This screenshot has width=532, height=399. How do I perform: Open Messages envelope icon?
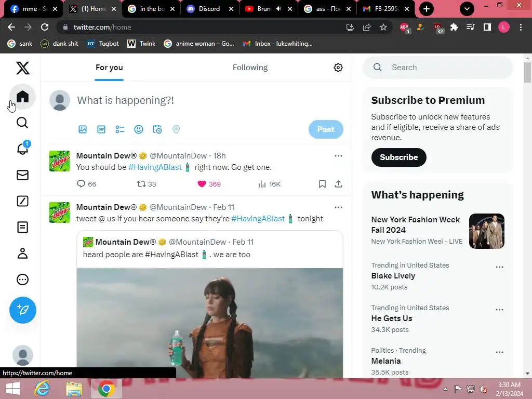coord(22,175)
